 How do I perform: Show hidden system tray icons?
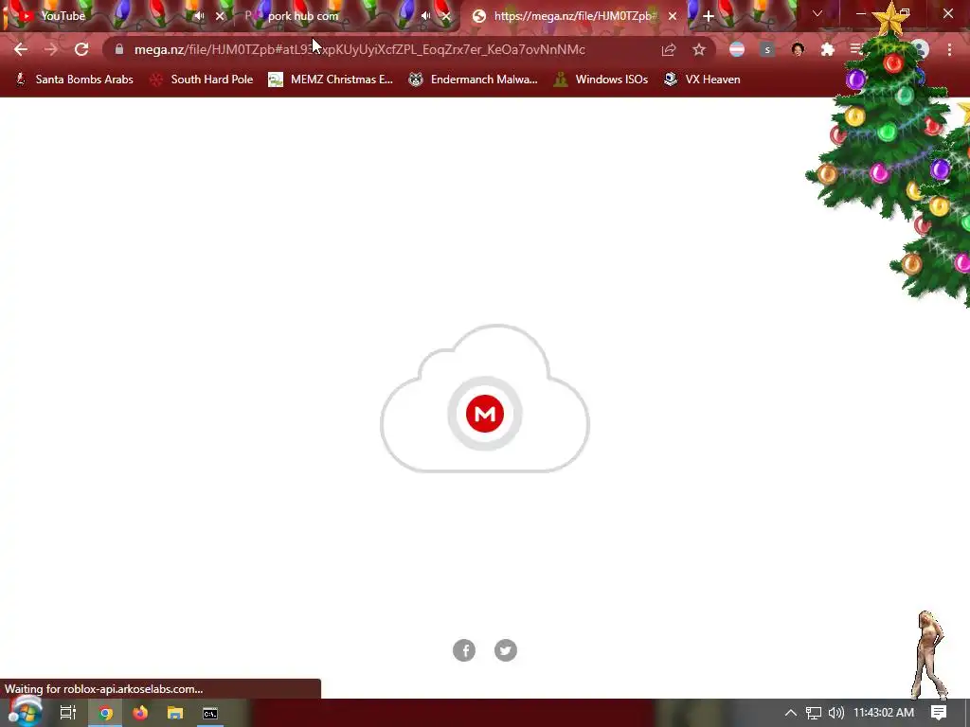(x=791, y=713)
